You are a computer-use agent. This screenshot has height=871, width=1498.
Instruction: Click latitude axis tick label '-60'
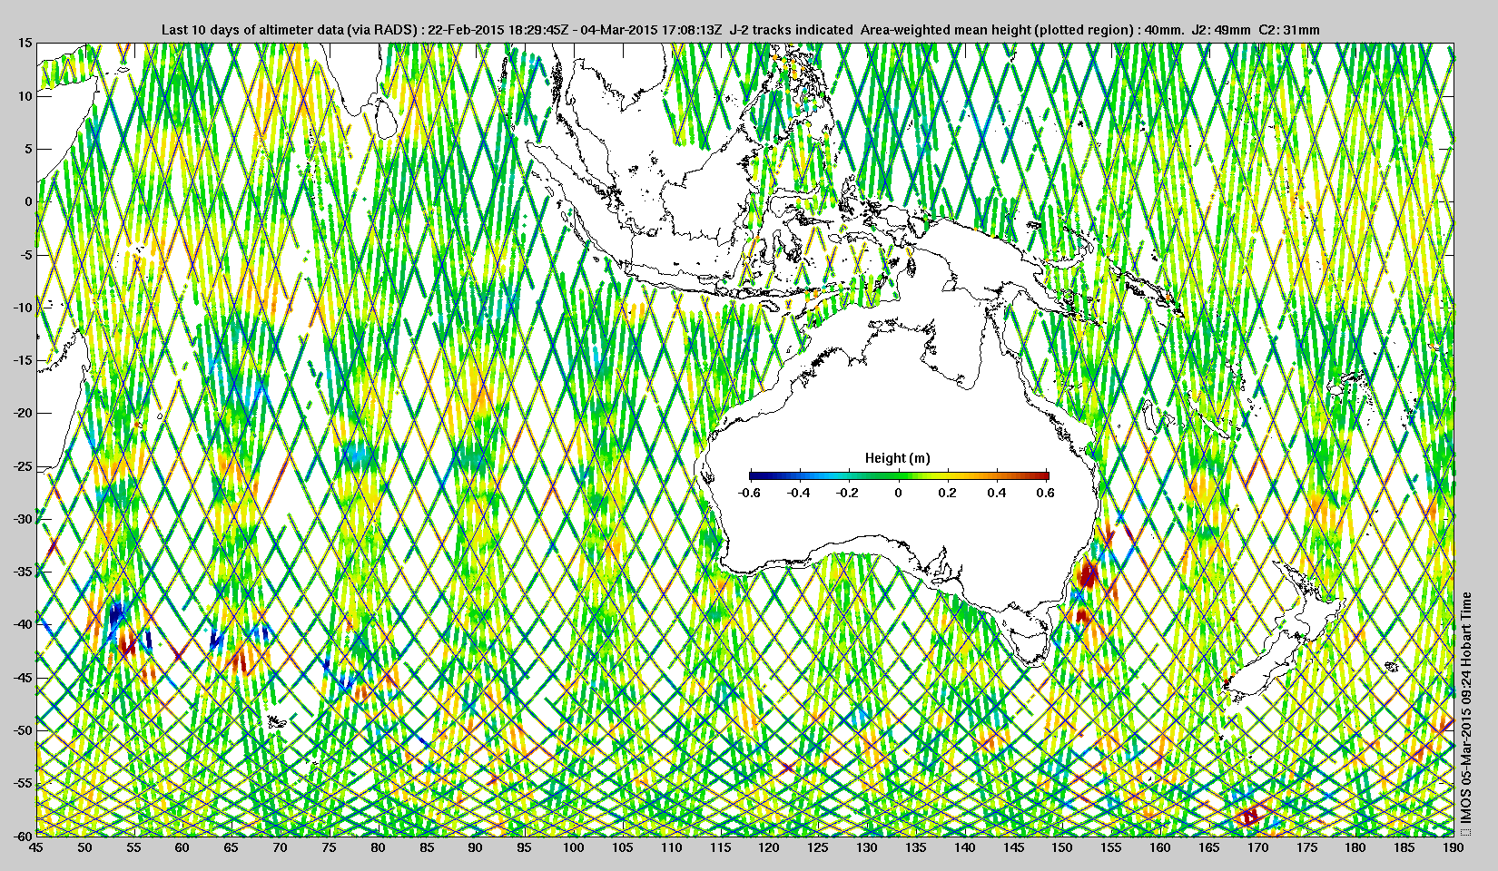(x=23, y=836)
